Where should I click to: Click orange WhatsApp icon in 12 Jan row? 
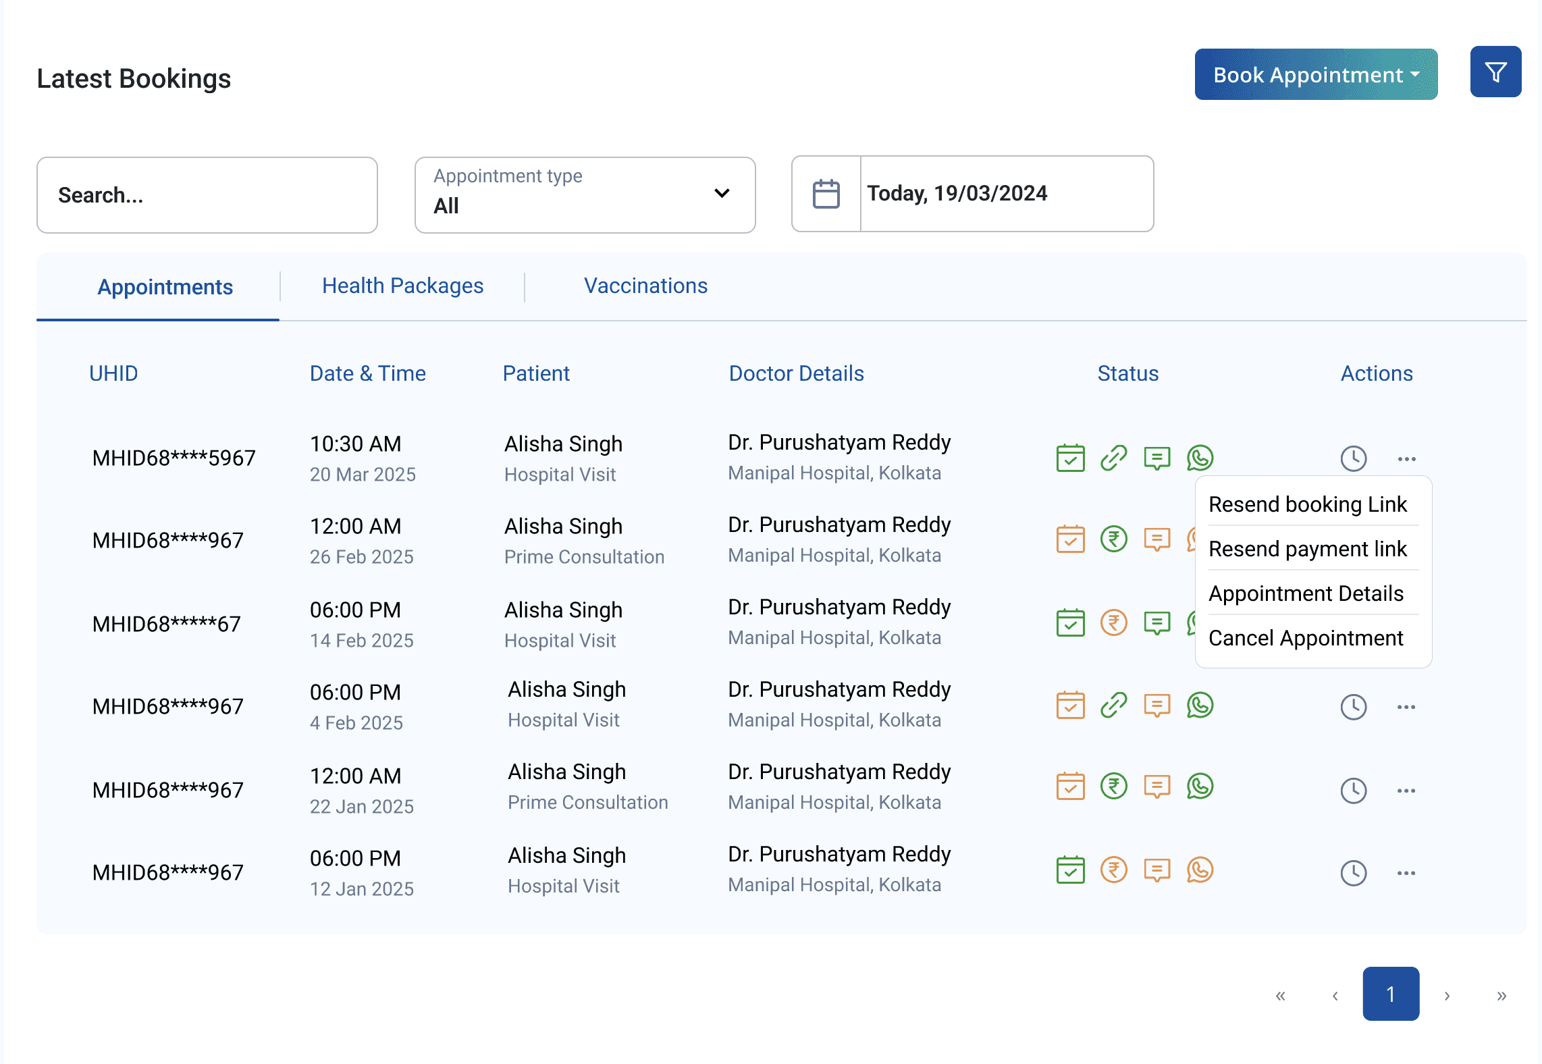1200,870
